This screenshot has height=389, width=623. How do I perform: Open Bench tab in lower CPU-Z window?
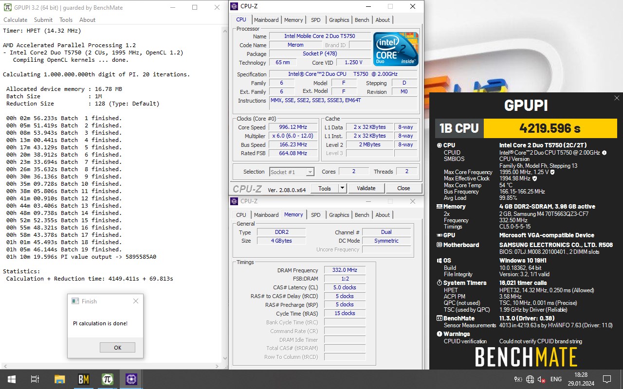[362, 215]
